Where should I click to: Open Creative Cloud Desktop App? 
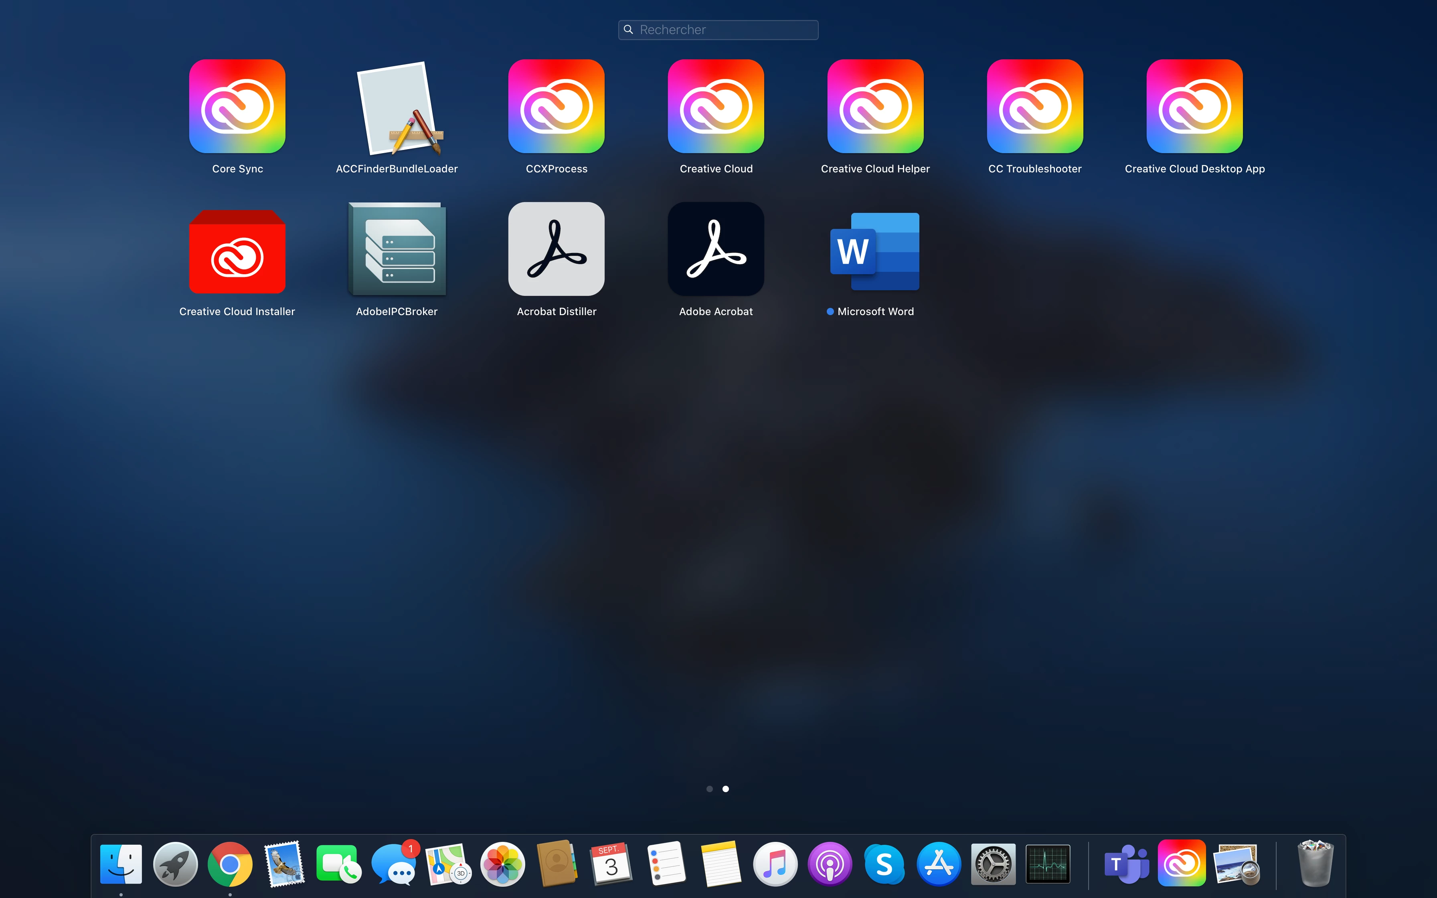1195,106
